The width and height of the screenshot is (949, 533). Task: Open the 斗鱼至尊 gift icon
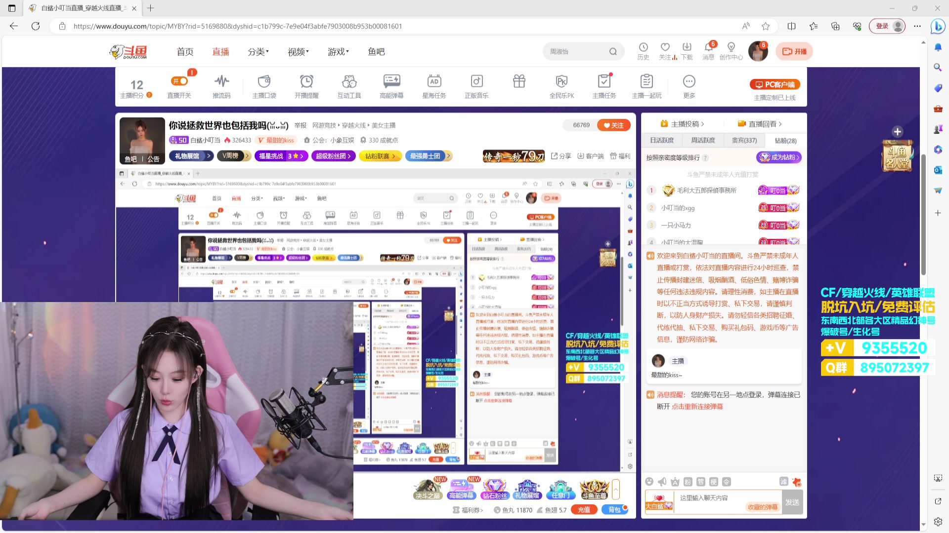point(594,489)
